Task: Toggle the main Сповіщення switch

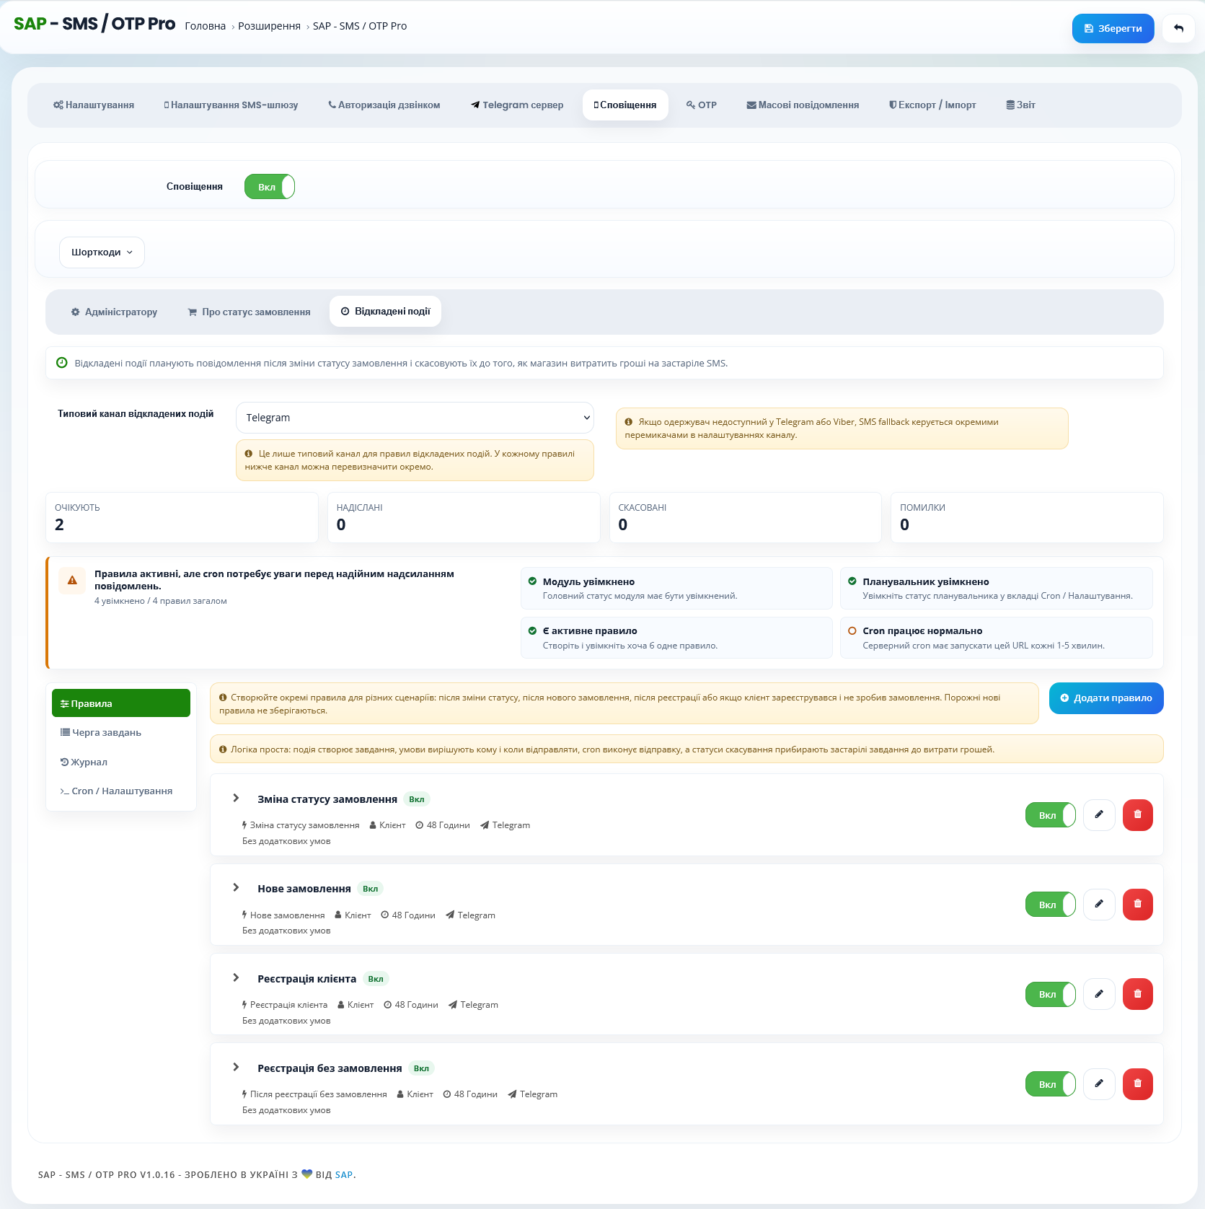Action: click(x=269, y=187)
